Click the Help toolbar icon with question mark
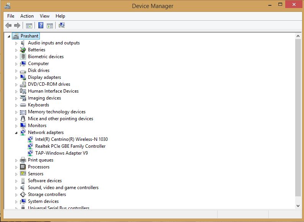 coord(41,26)
